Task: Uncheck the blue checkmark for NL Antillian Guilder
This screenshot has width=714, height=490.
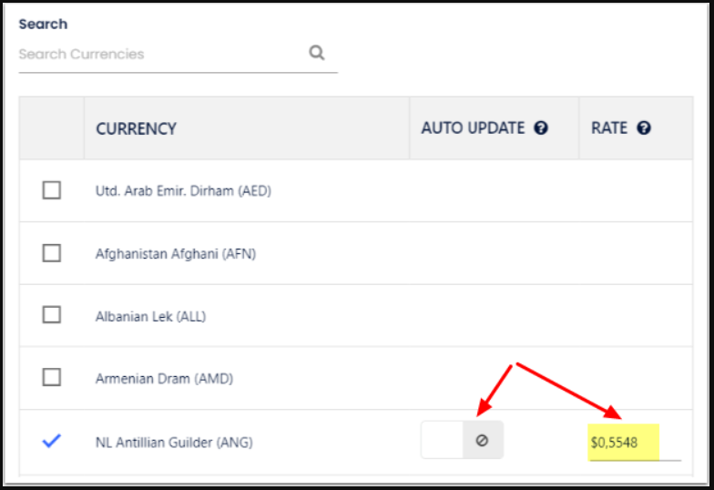Action: (x=52, y=442)
